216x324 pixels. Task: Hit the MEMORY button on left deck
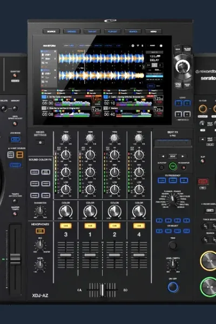15,109
